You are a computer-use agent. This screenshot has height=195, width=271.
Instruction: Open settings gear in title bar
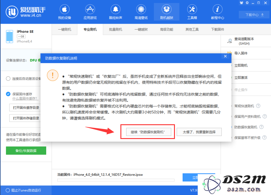pos(247,3)
